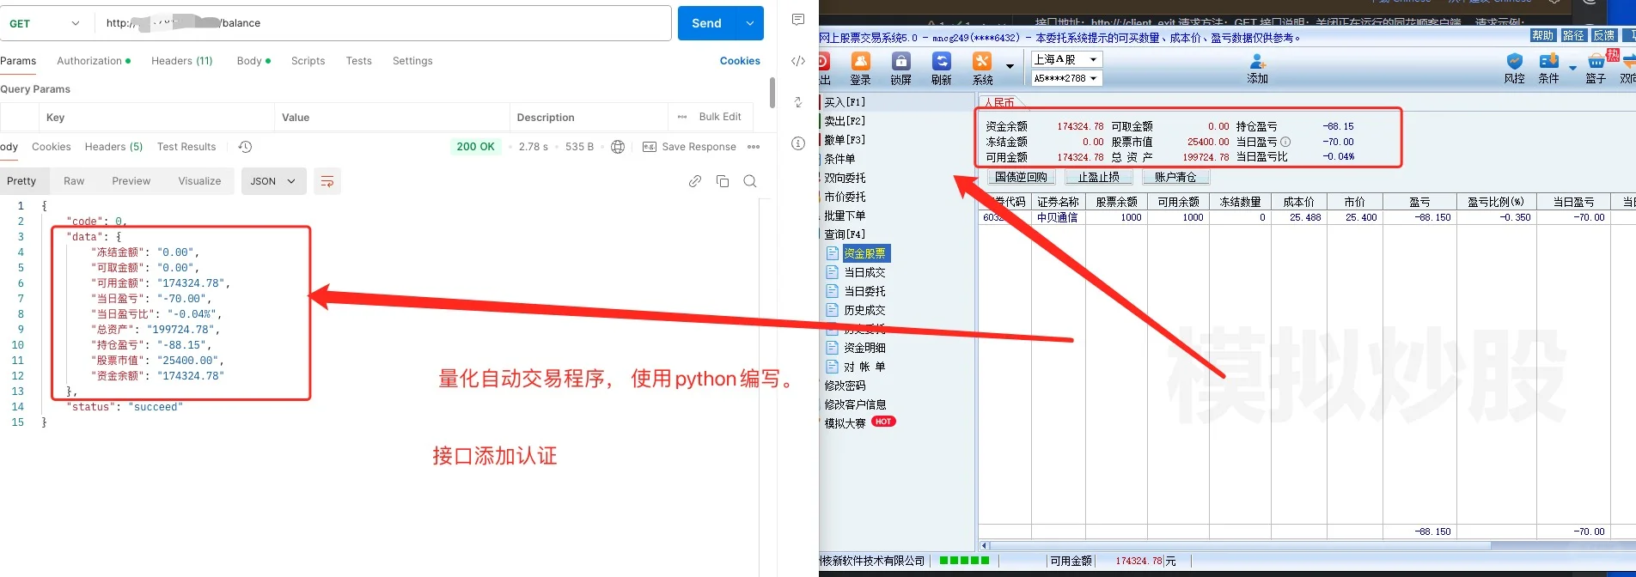Switch to the Headers (11) request tab
Image resolution: width=1636 pixels, height=577 pixels.
pyautogui.click(x=182, y=61)
